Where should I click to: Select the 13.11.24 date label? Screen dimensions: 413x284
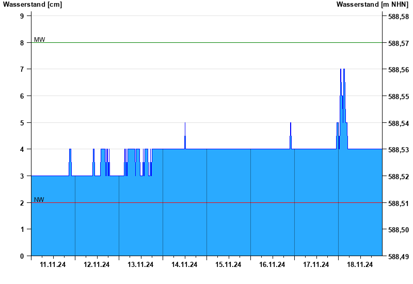tap(140, 264)
